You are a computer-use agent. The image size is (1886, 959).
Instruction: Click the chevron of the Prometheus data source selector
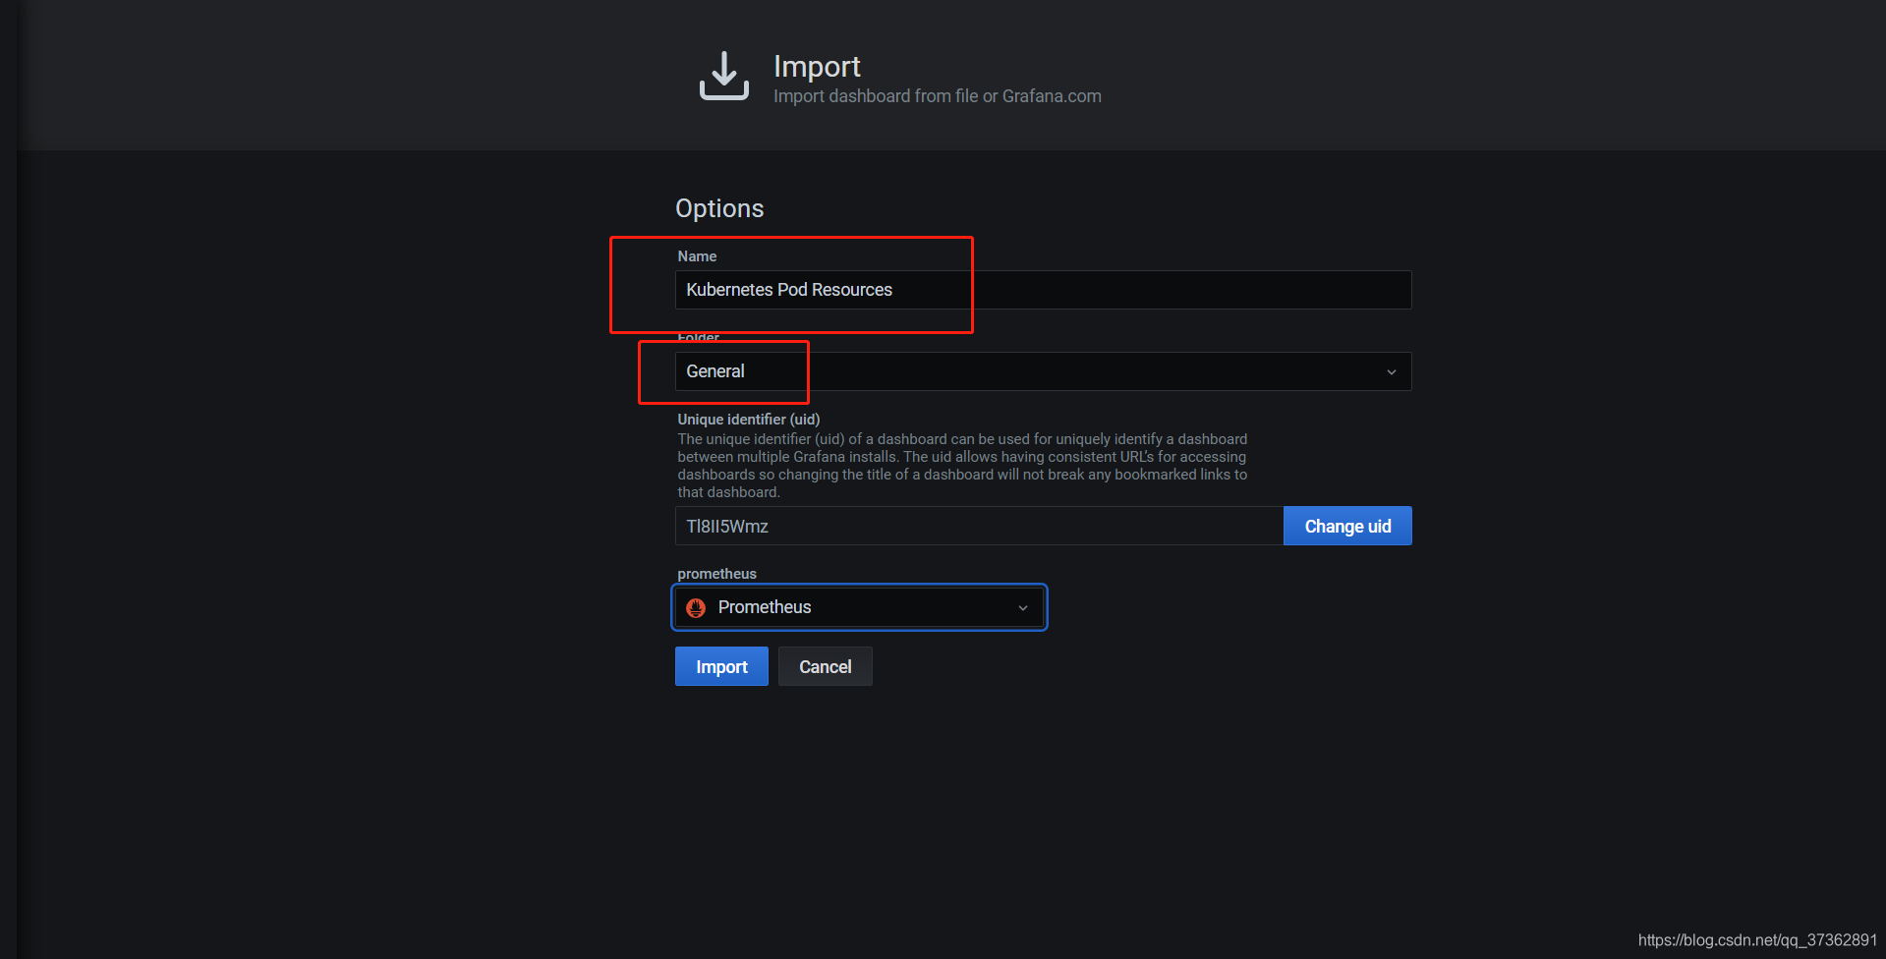click(x=1023, y=608)
